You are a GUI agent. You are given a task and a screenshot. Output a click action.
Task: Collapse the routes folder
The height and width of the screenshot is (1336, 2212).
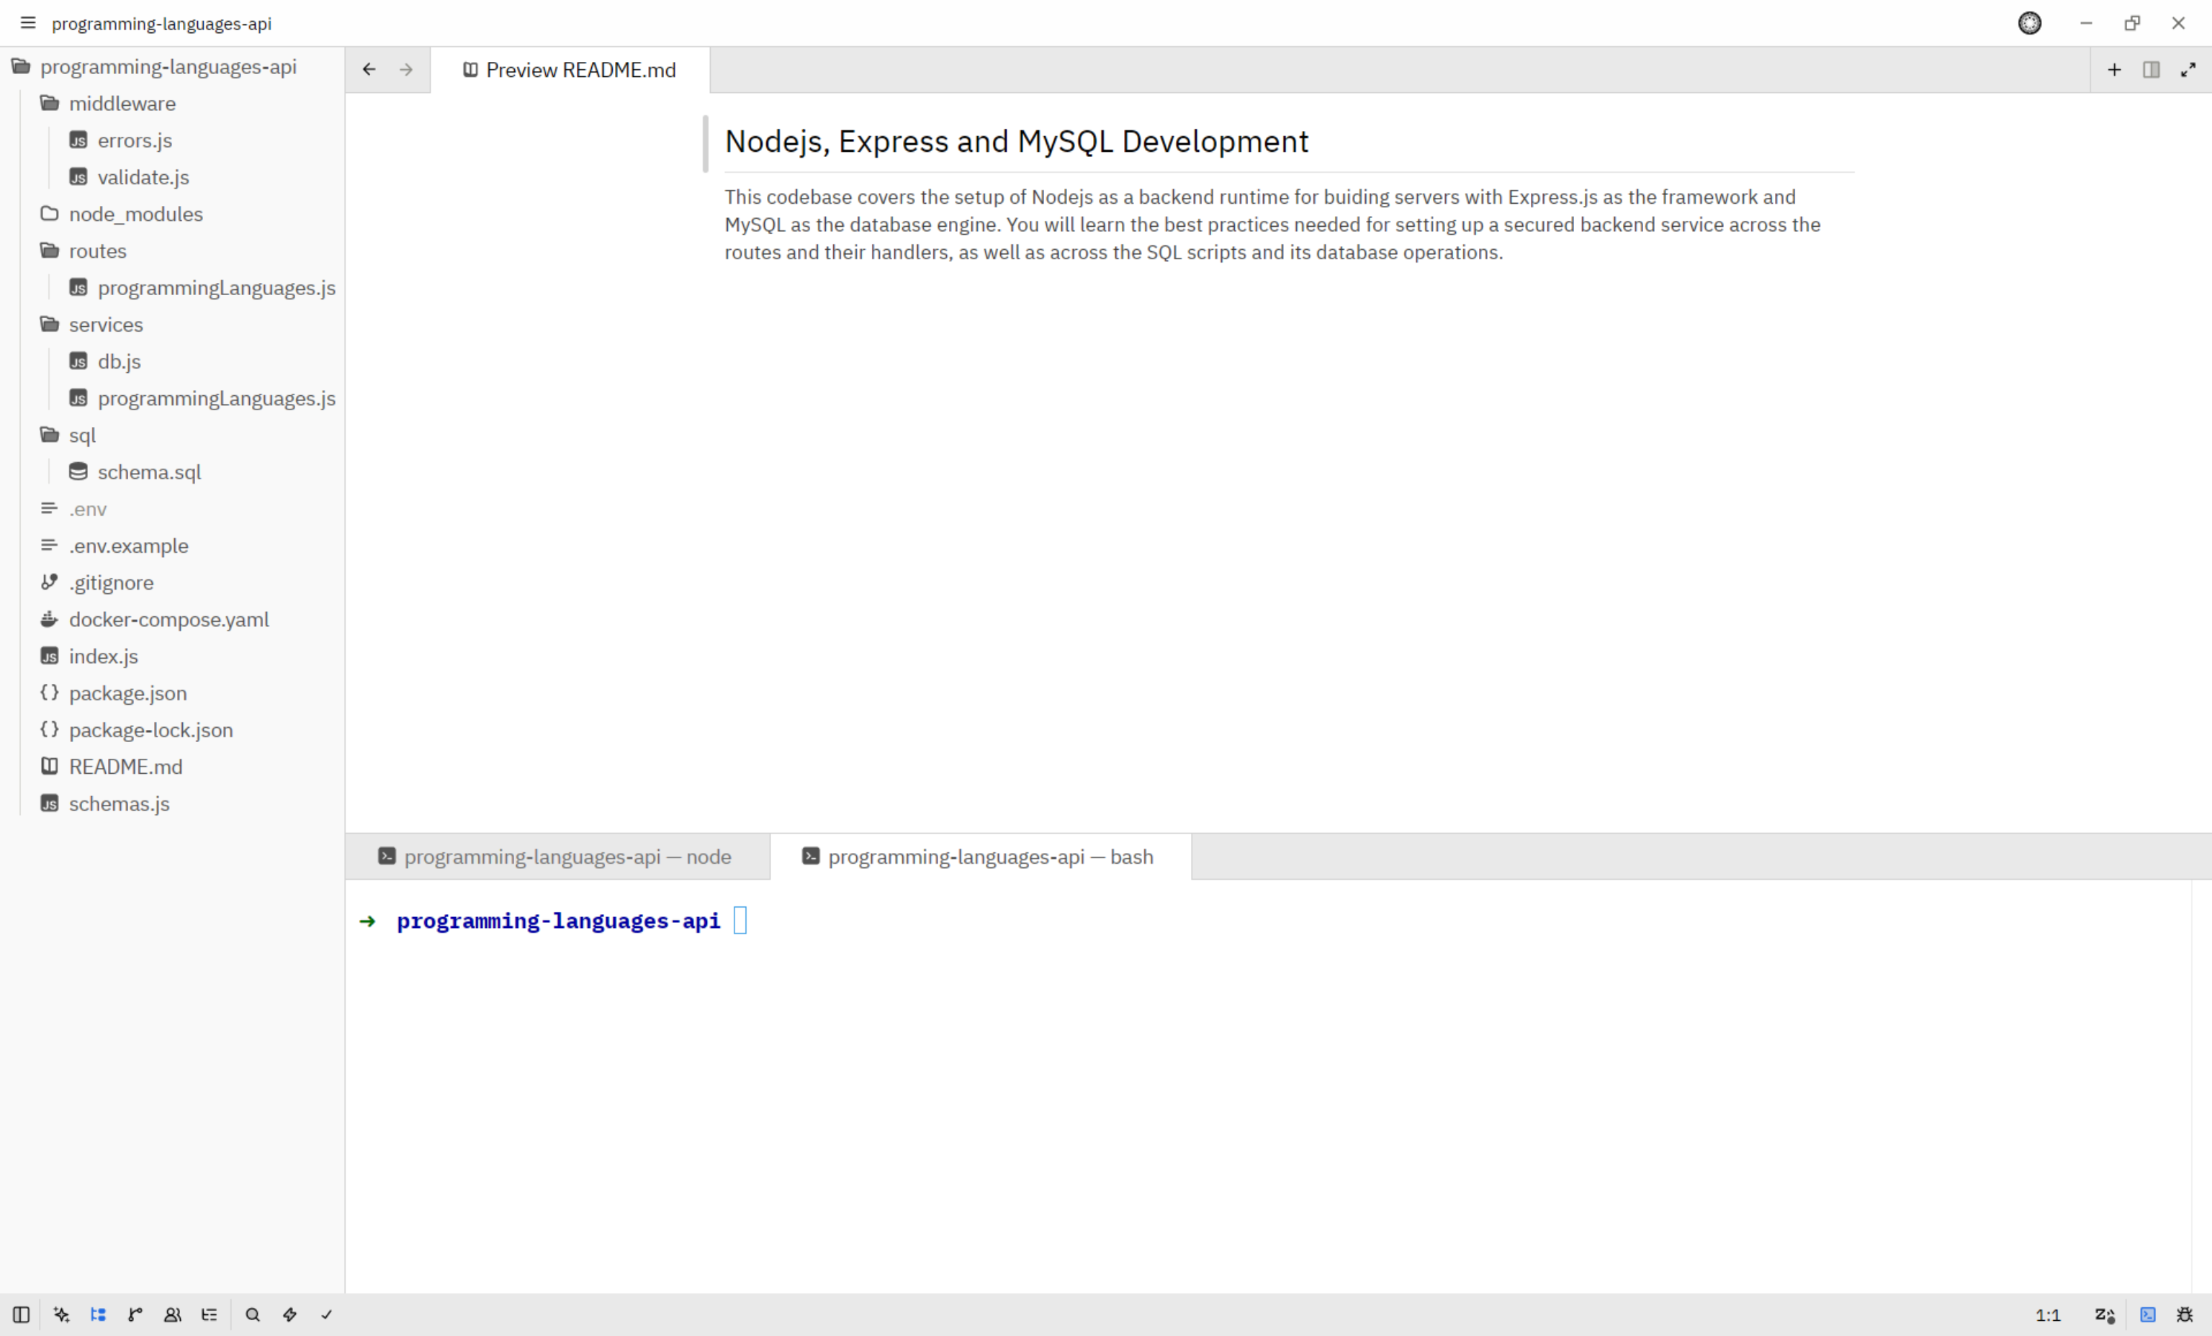coord(172,251)
